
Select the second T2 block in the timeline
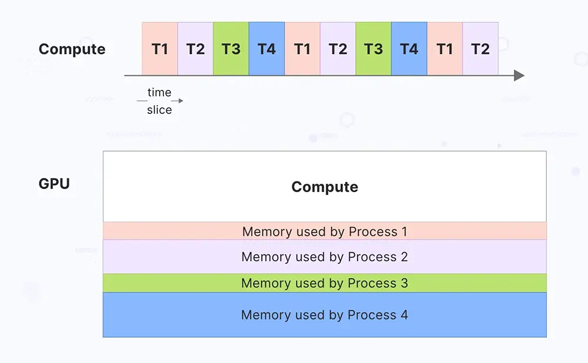(x=338, y=49)
